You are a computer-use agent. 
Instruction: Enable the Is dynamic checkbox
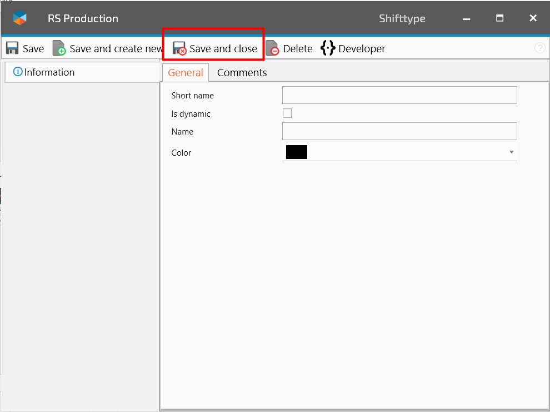287,113
